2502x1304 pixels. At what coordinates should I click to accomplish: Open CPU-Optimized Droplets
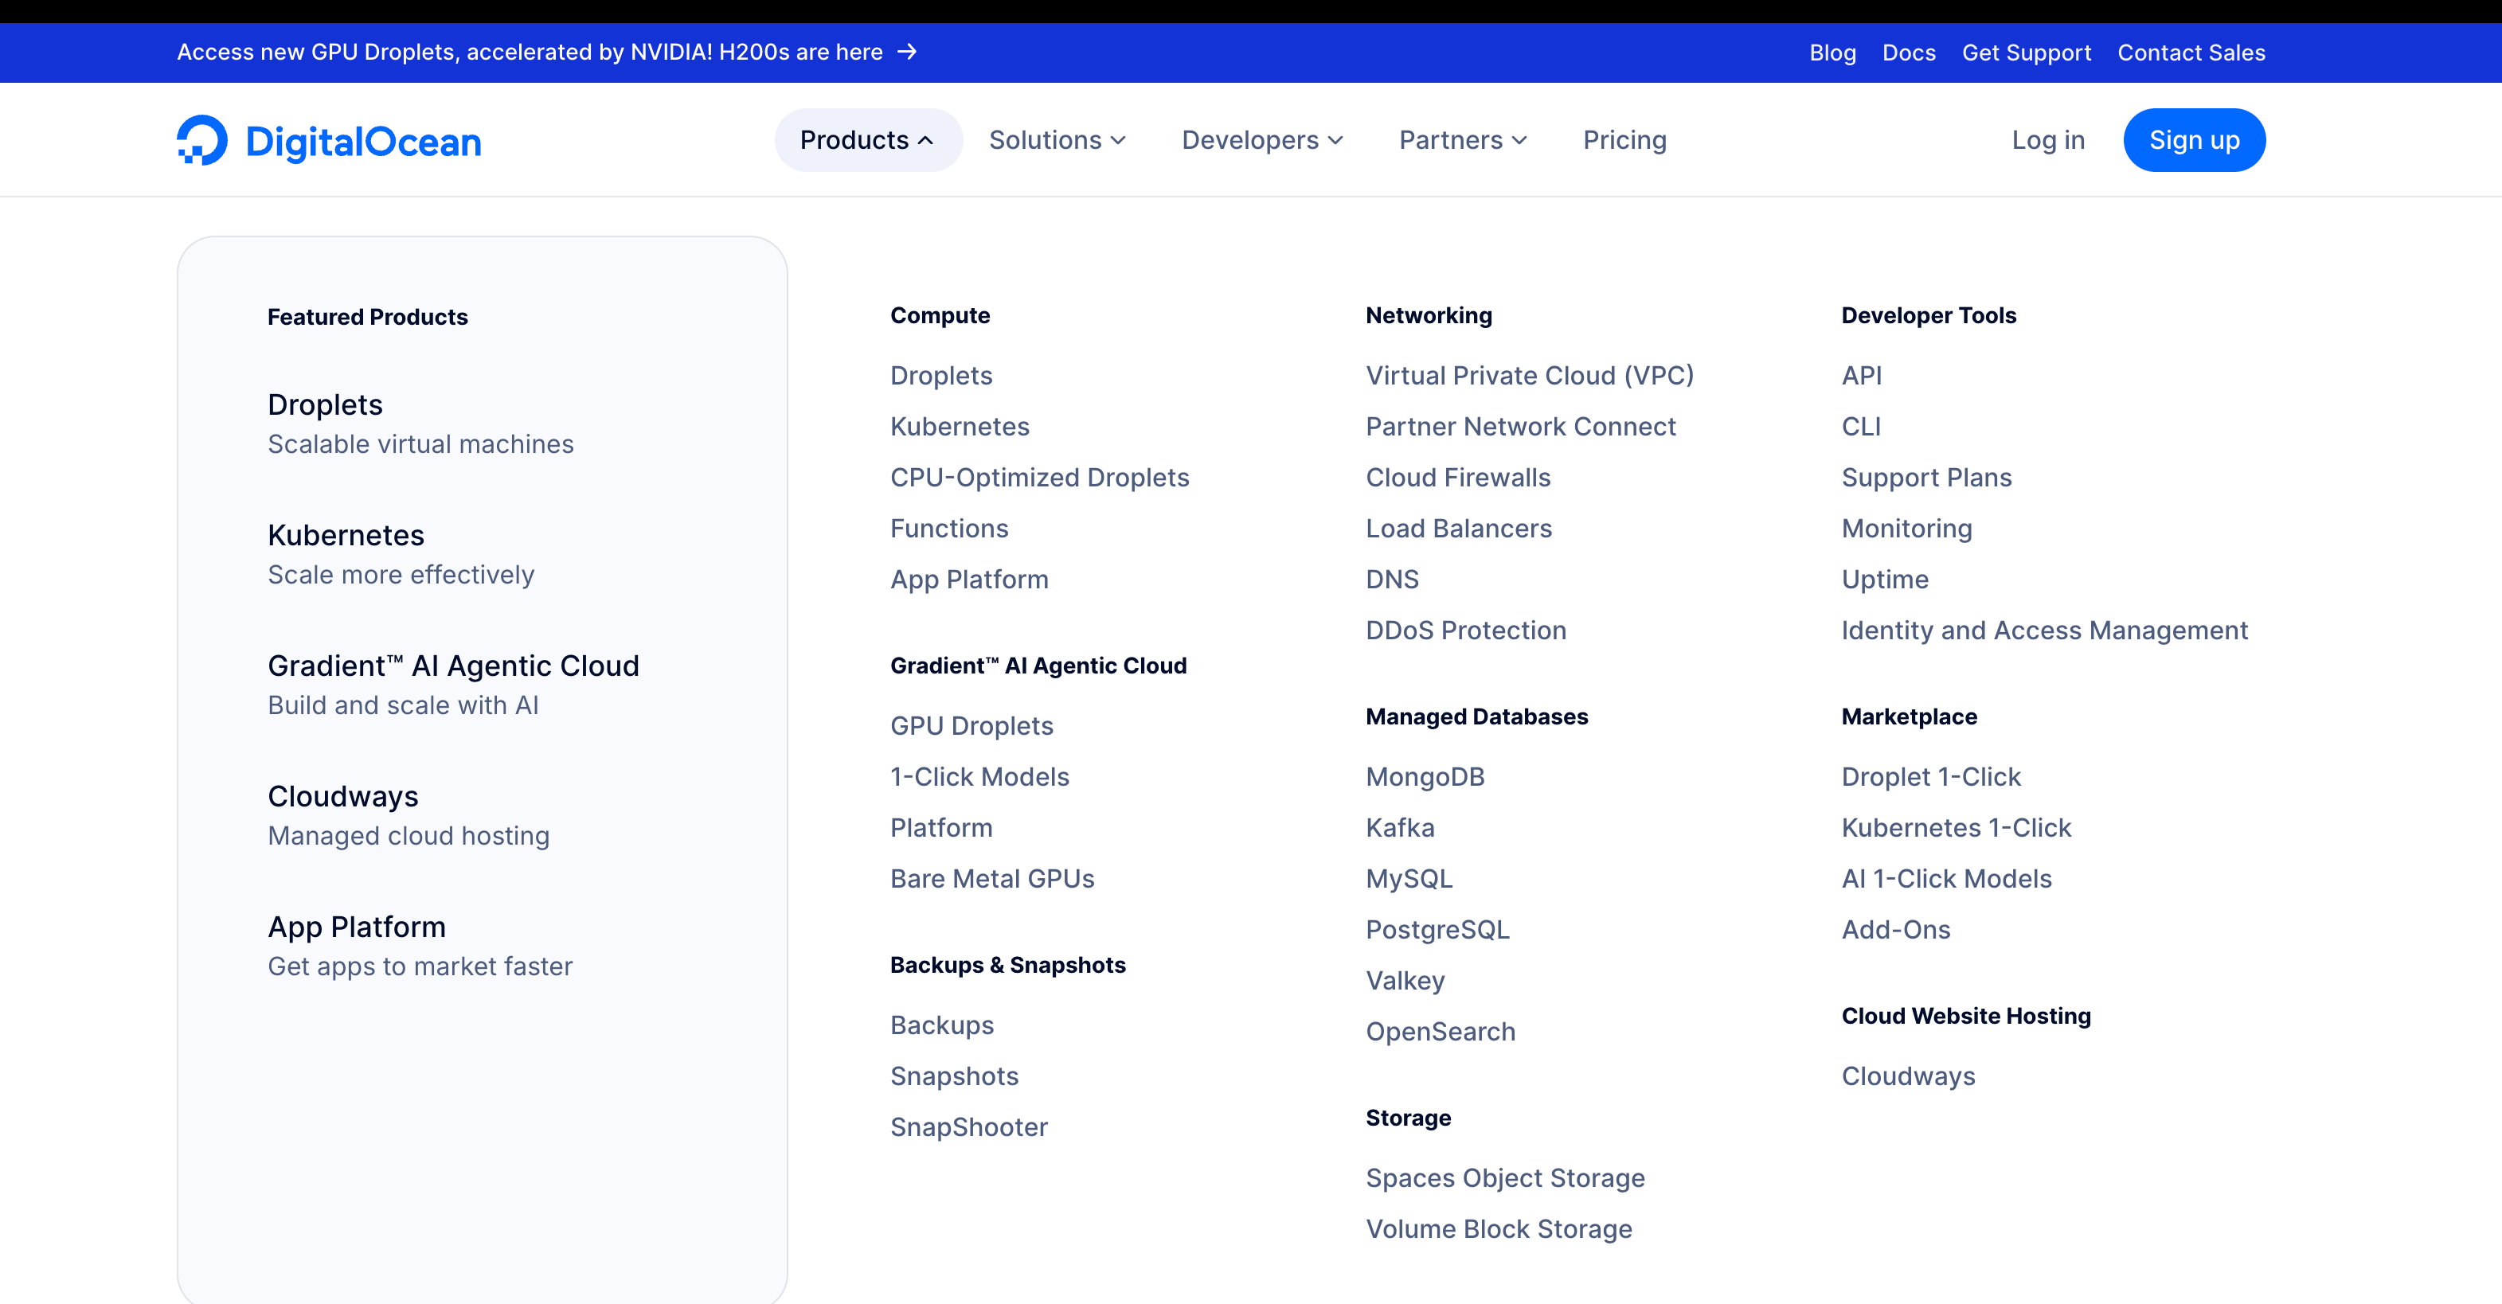click(x=1039, y=477)
